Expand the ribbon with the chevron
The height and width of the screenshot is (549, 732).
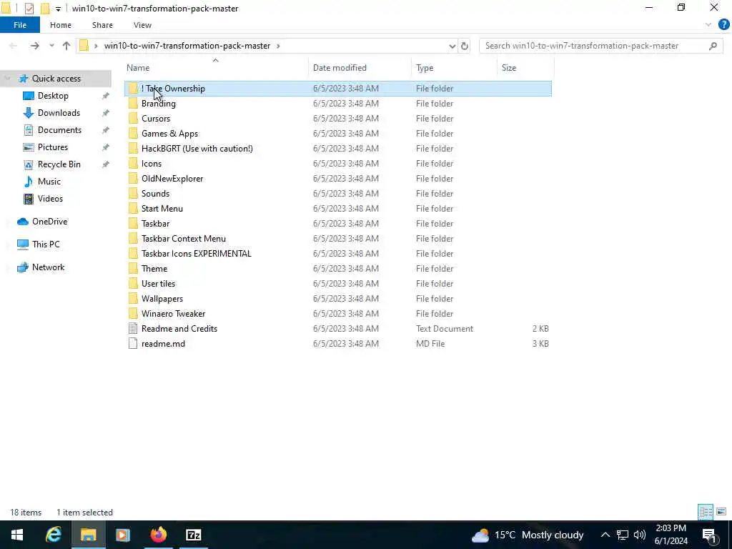tap(708, 25)
